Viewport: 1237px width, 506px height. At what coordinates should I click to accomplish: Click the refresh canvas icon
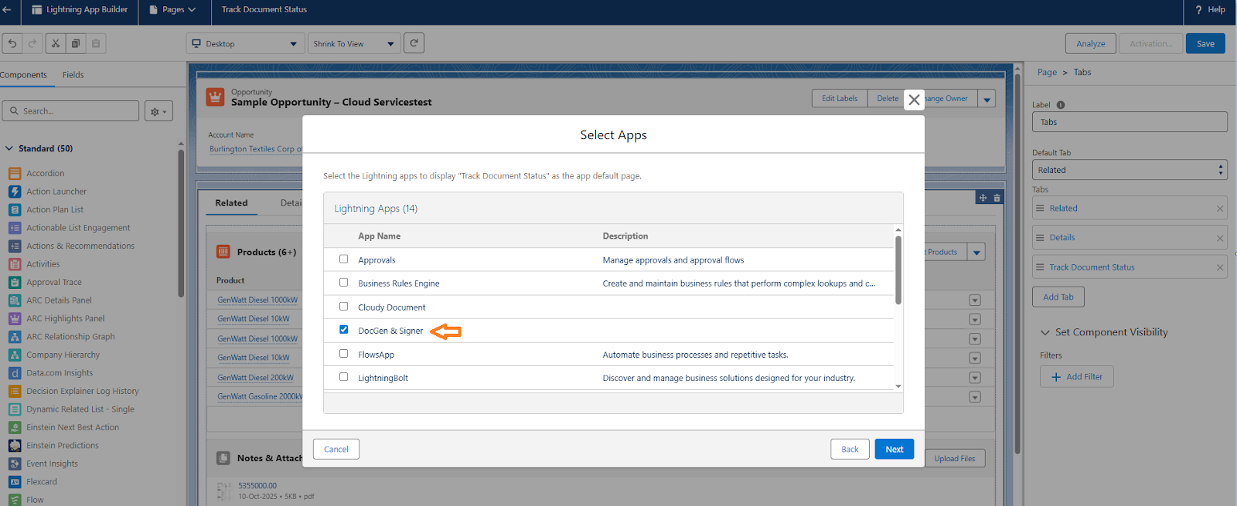point(414,43)
